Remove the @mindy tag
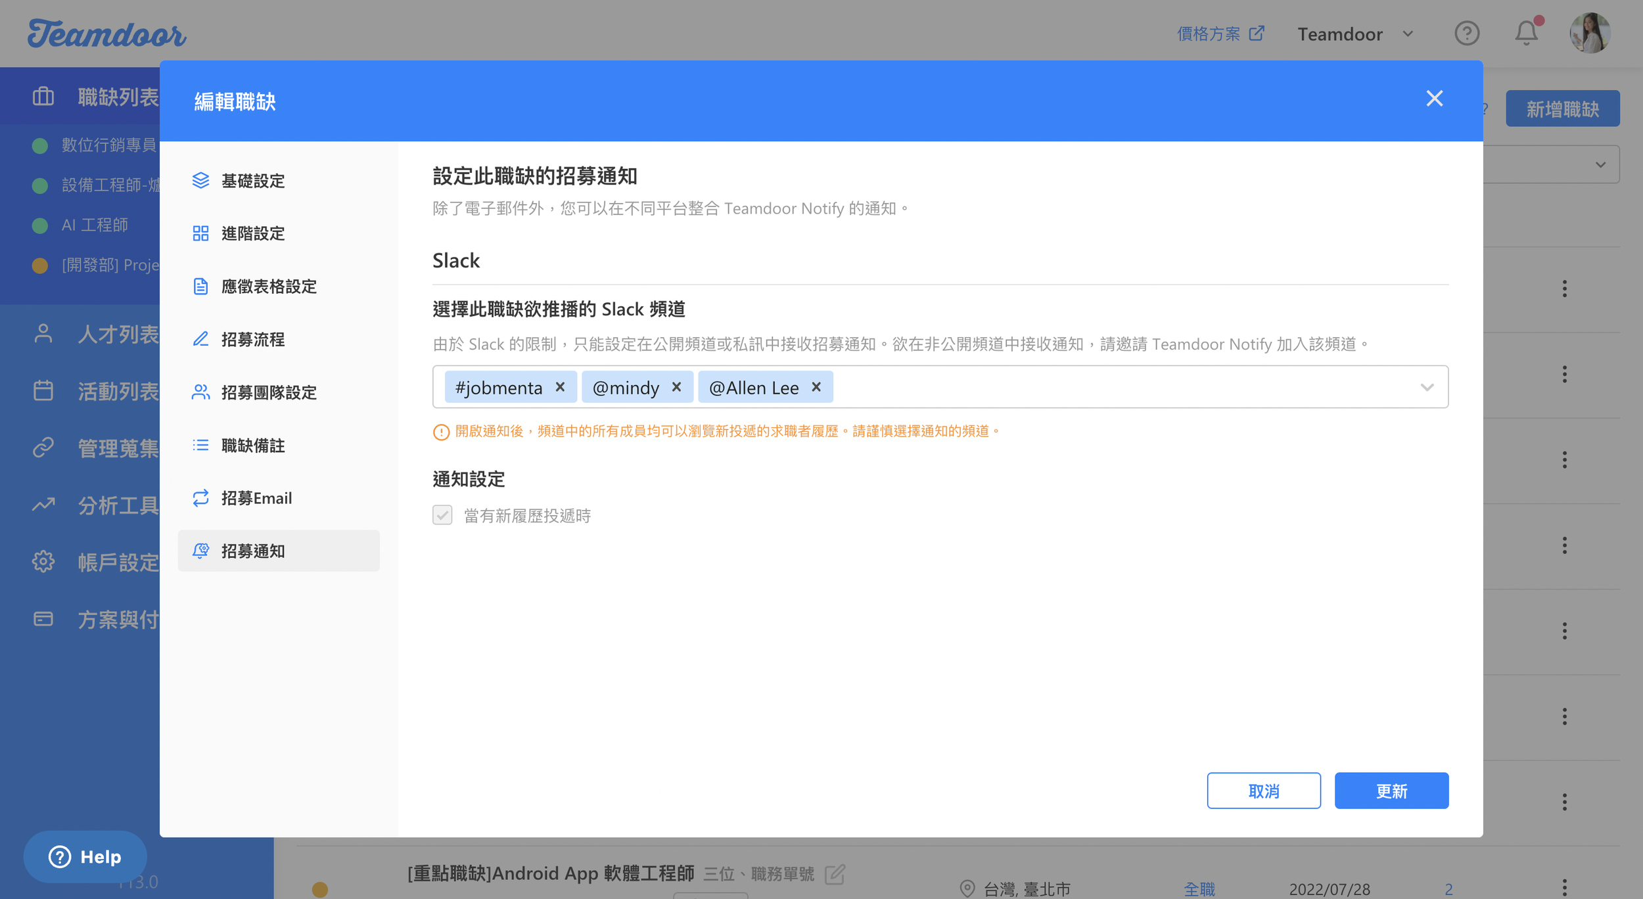 coord(676,387)
